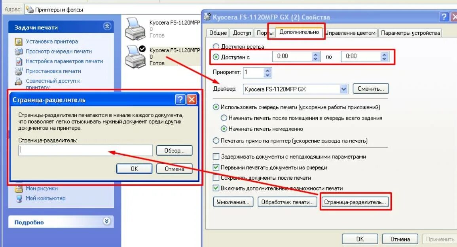Switch to the Общие tab
This screenshot has width=457, height=247.
click(x=218, y=33)
